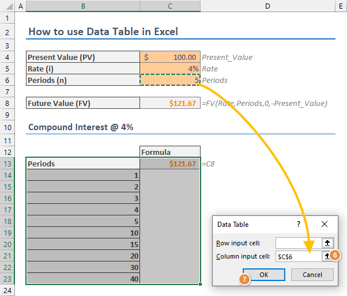Select column header B
The height and width of the screenshot is (296, 347).
pyautogui.click(x=83, y=6)
